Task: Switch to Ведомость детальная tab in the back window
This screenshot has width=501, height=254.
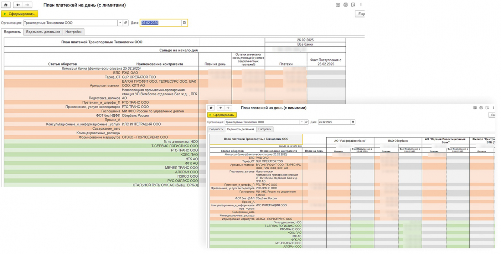Action: pyautogui.click(x=43, y=32)
